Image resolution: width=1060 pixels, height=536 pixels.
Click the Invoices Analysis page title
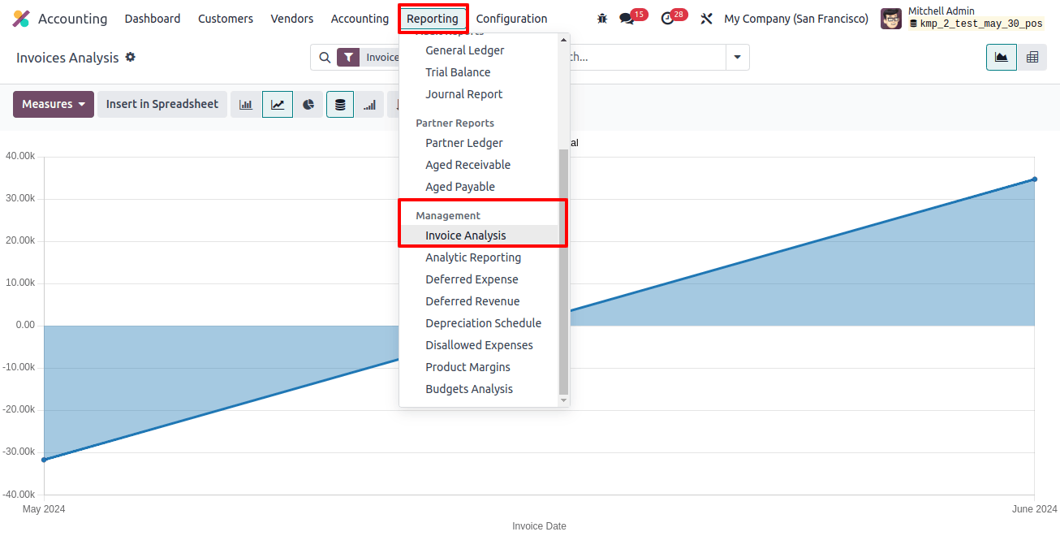67,58
